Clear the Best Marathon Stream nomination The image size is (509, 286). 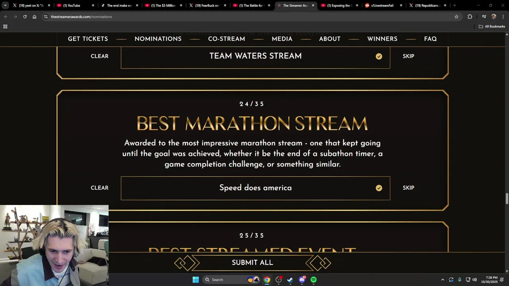point(99,188)
